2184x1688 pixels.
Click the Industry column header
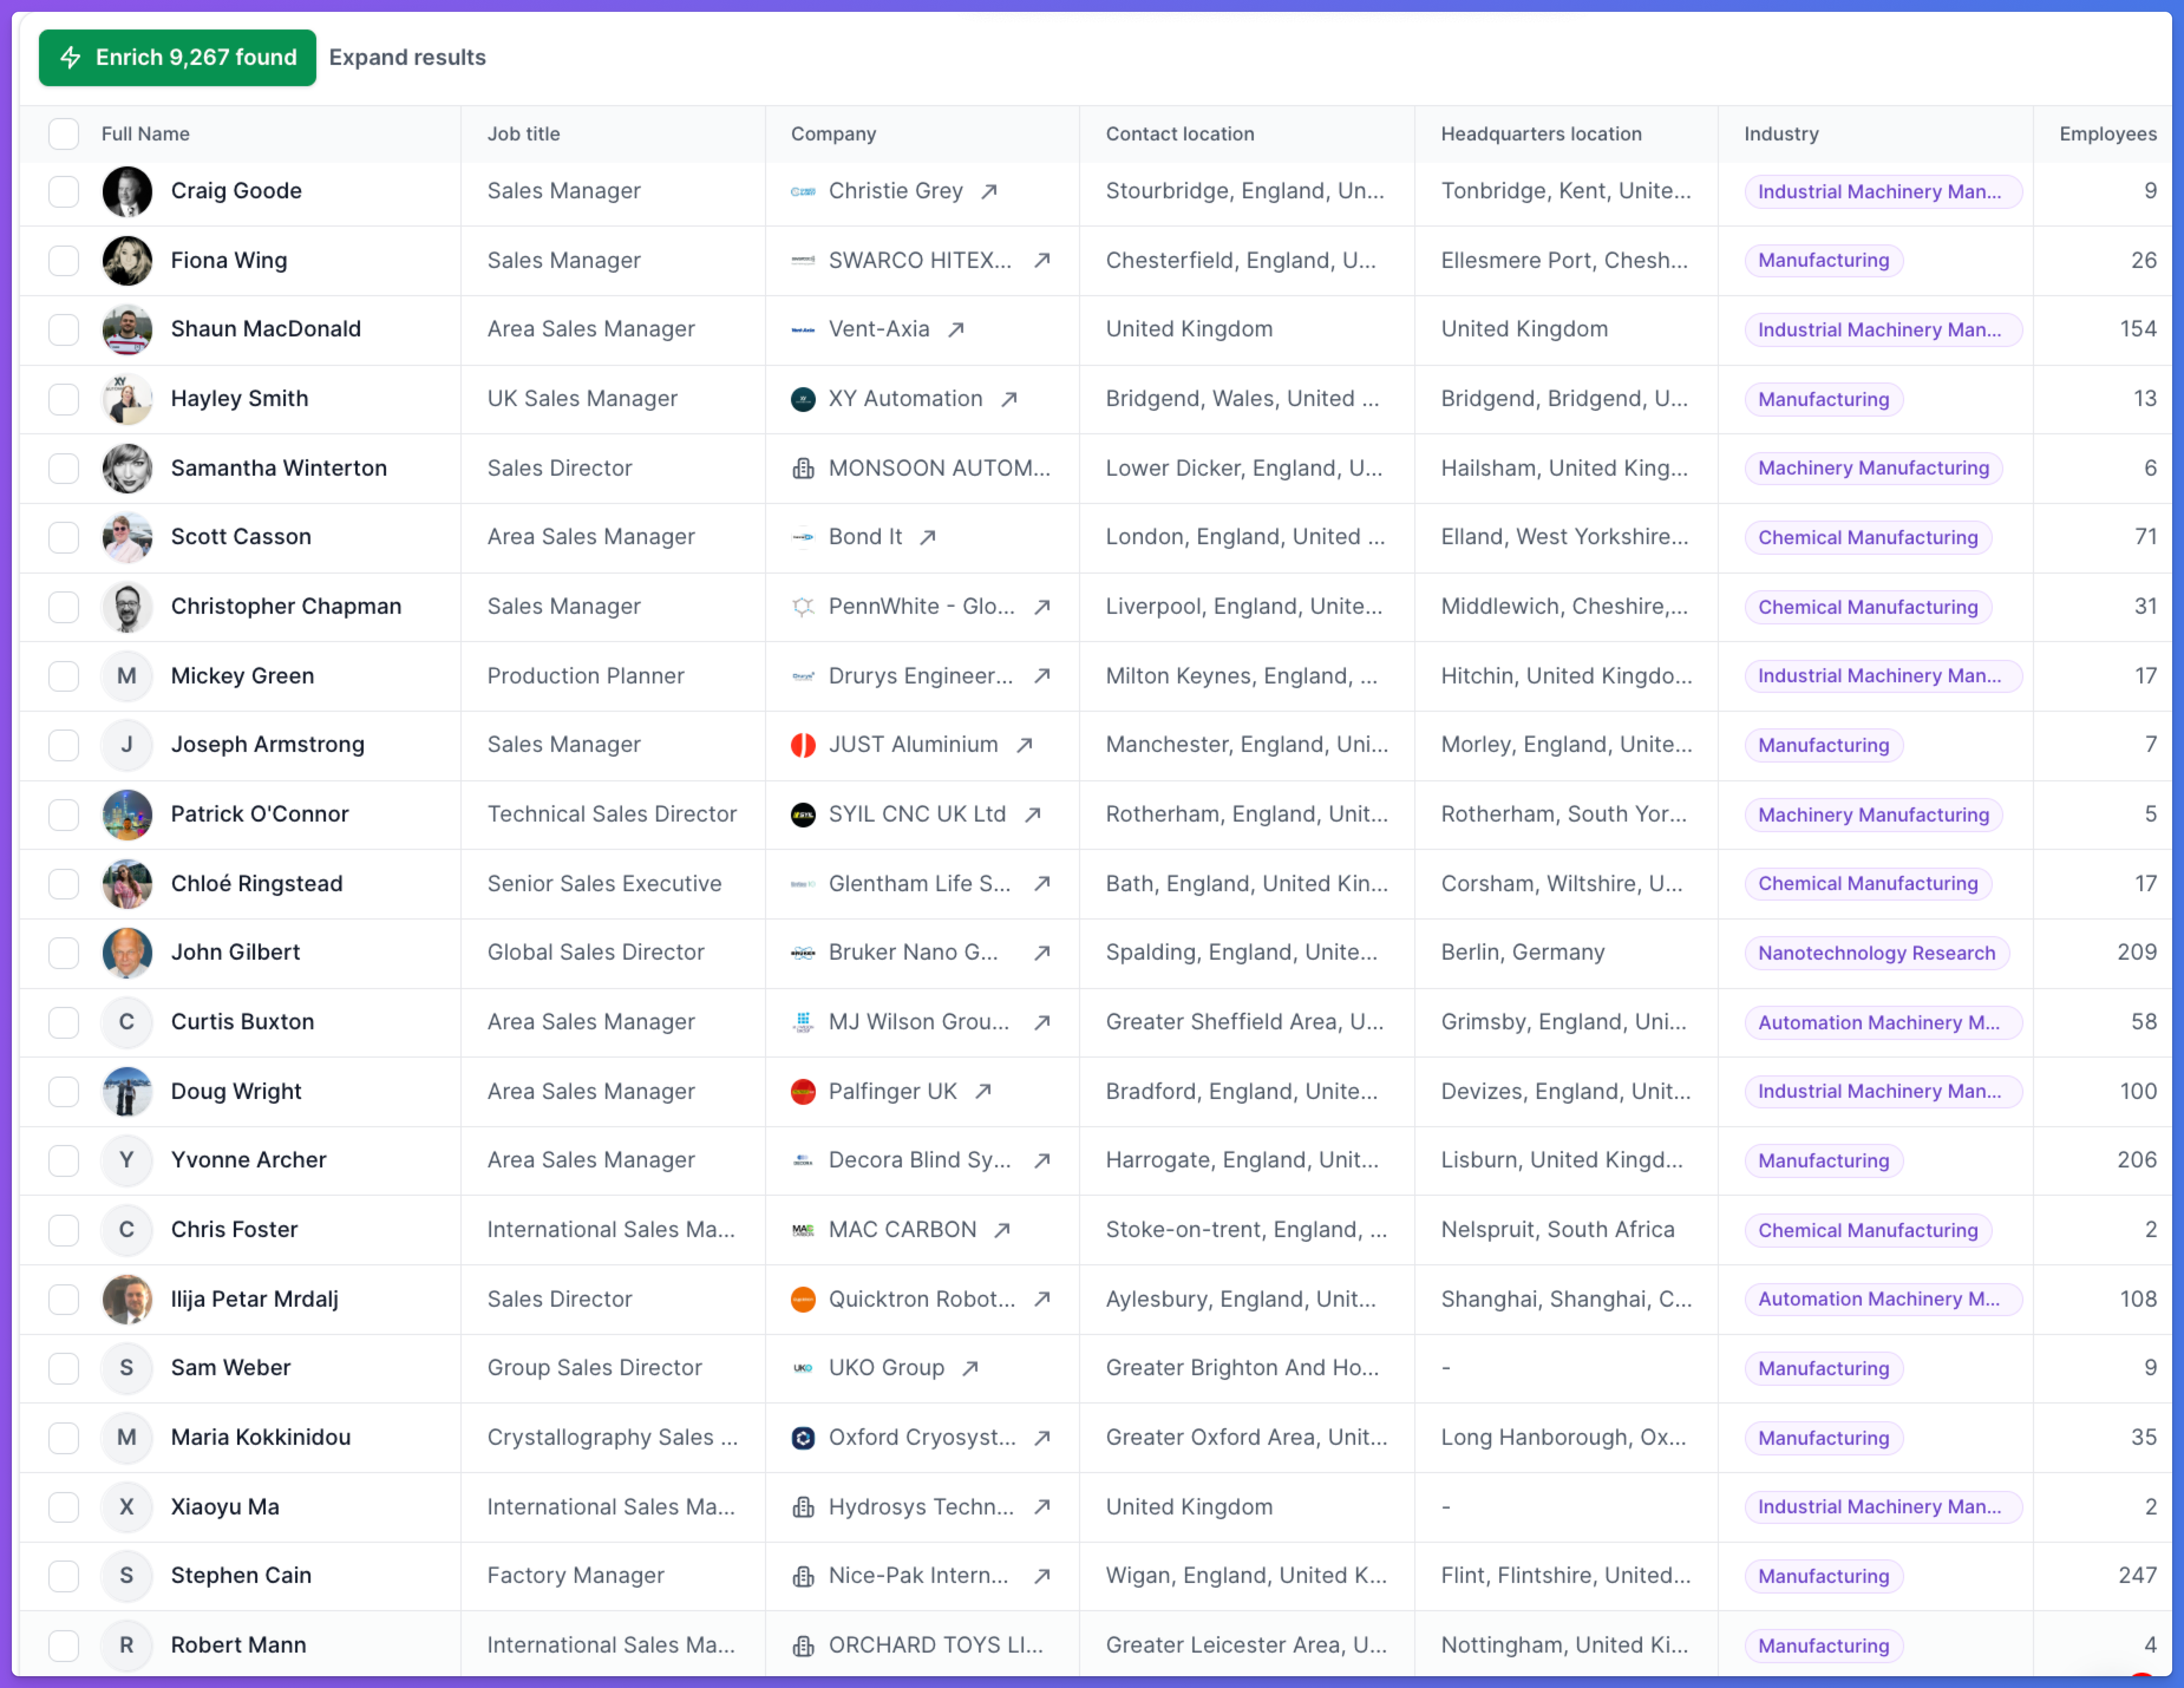(x=1781, y=134)
